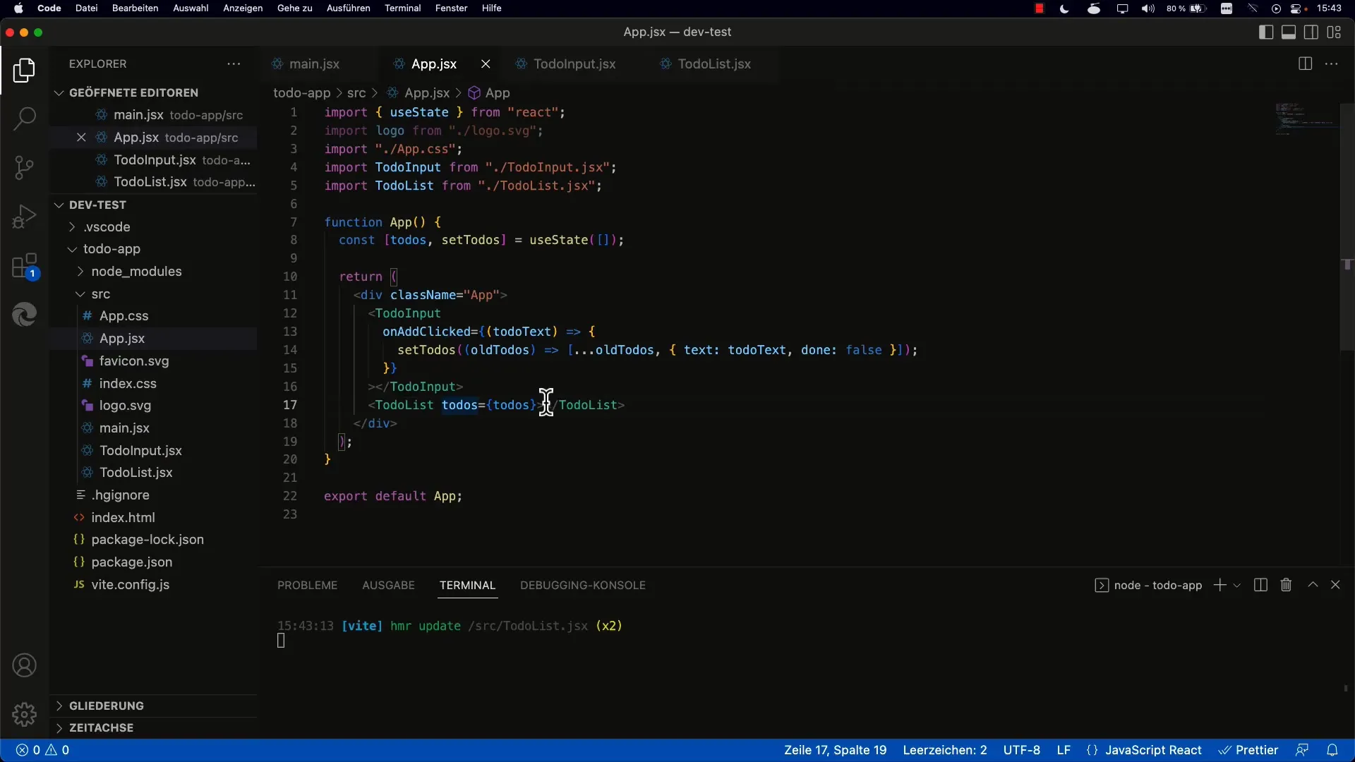1355x762 pixels.
Task: Toggle the primary sidebar layout button
Action: 1265,32
